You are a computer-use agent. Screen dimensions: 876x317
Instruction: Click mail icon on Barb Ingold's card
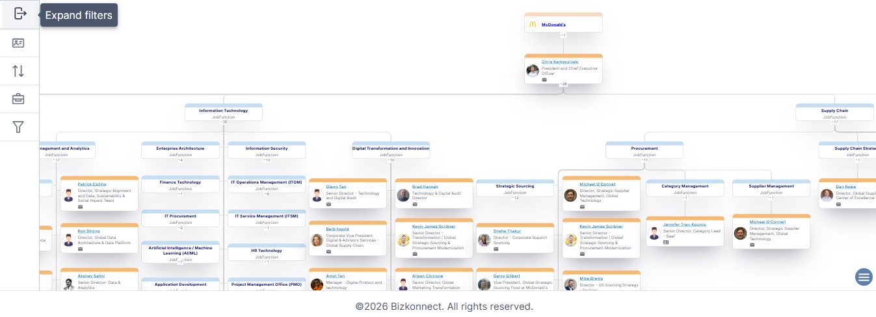pos(329,251)
